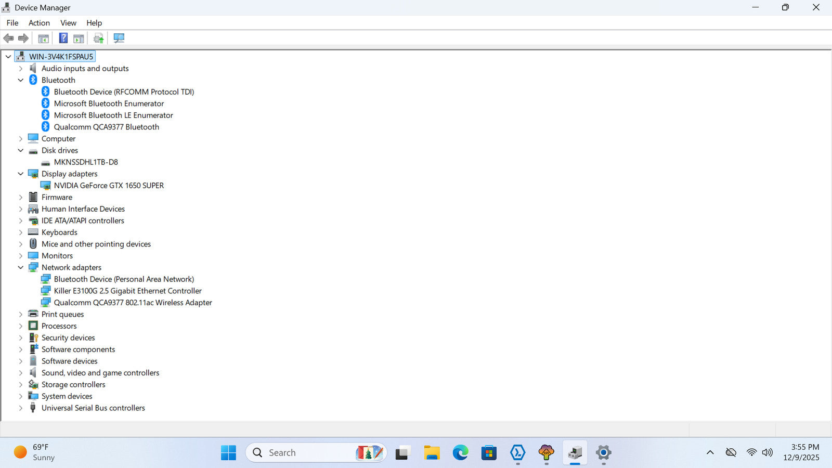
Task: Select the Software devices label
Action: tap(70, 361)
